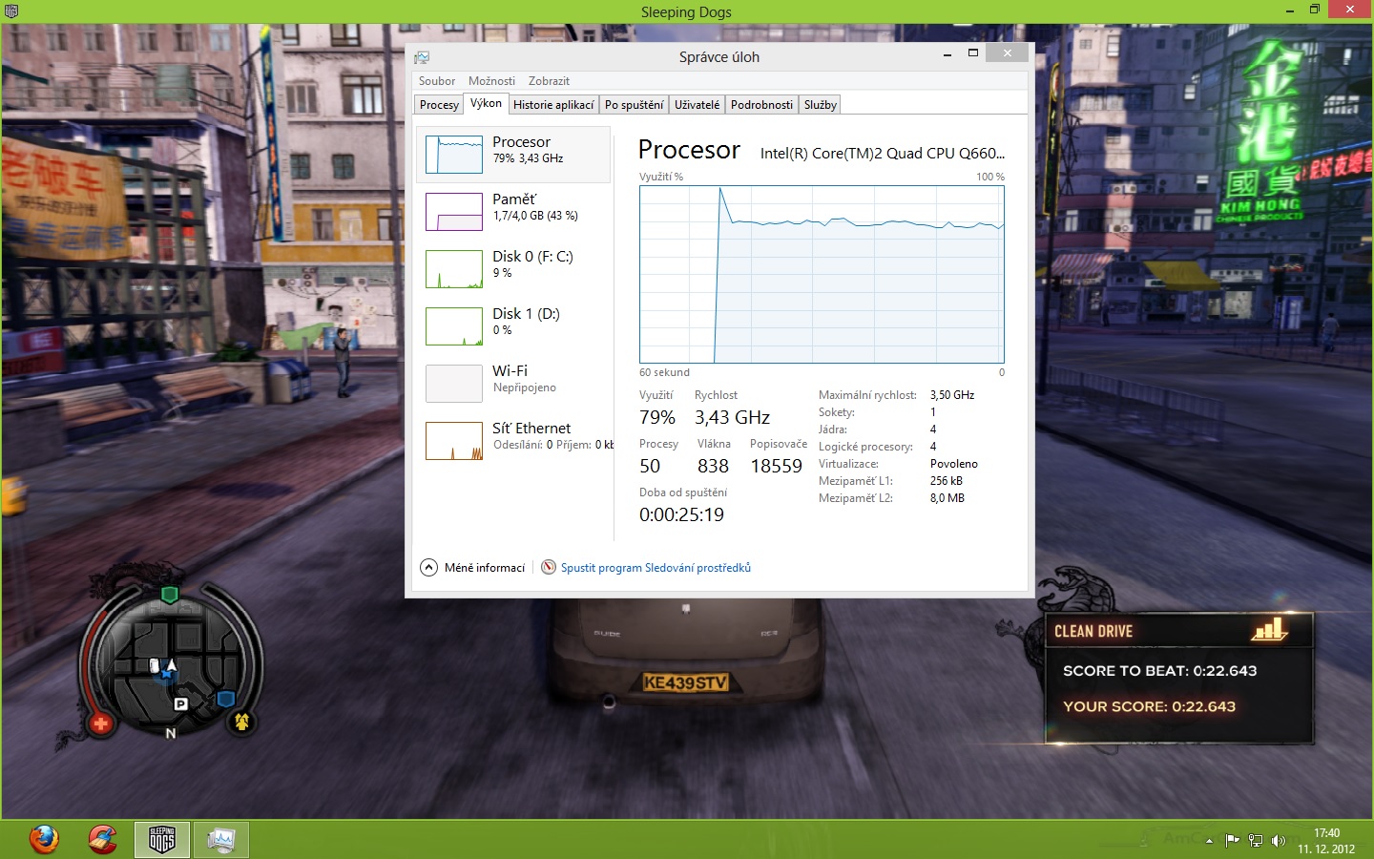
Task: Click the YOUR SCORE: 0:22.643 text
Action: click(x=1149, y=706)
